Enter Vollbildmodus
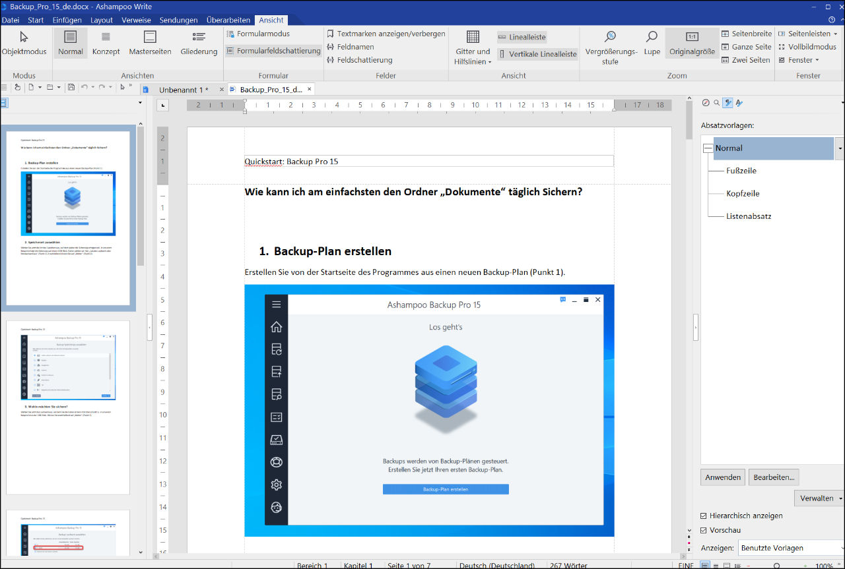This screenshot has width=845, height=569. click(807, 47)
